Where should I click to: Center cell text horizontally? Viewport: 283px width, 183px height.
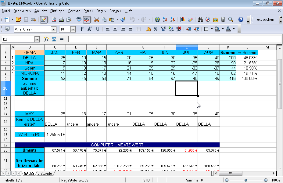[x=115, y=29]
